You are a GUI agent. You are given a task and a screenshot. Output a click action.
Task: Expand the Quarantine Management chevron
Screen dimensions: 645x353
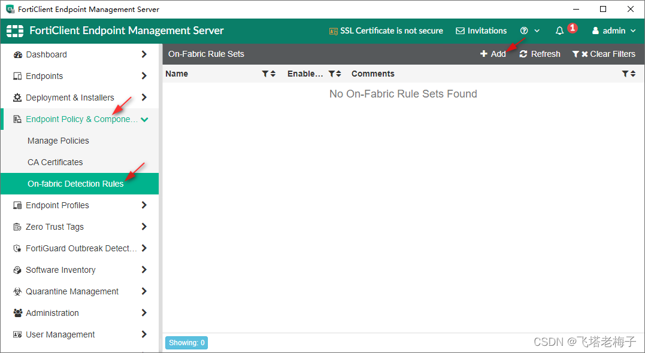144,291
